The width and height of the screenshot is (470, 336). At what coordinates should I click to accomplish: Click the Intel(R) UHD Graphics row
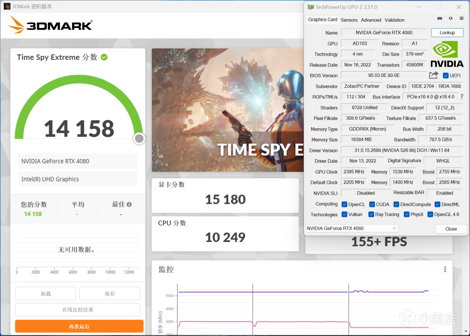coord(78,179)
